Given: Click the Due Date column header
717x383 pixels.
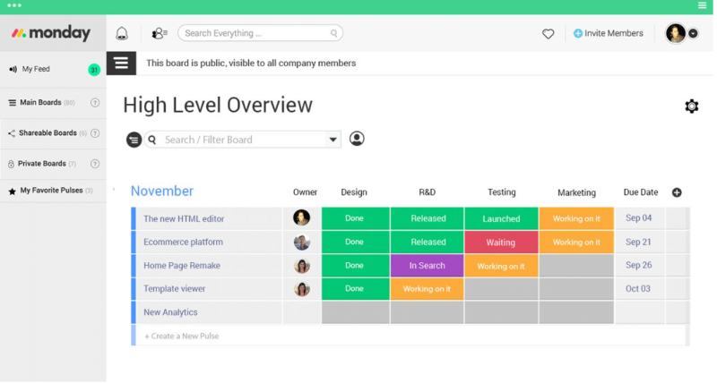Looking at the screenshot, I should click(x=641, y=192).
